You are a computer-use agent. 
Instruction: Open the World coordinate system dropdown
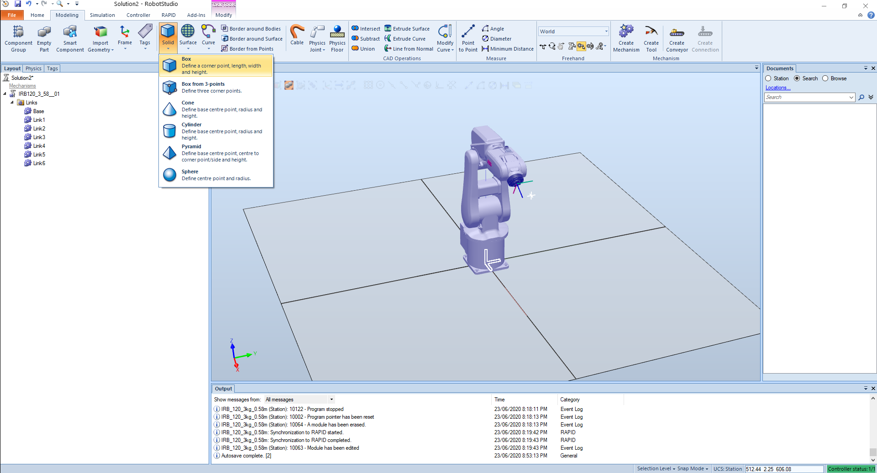pos(573,31)
